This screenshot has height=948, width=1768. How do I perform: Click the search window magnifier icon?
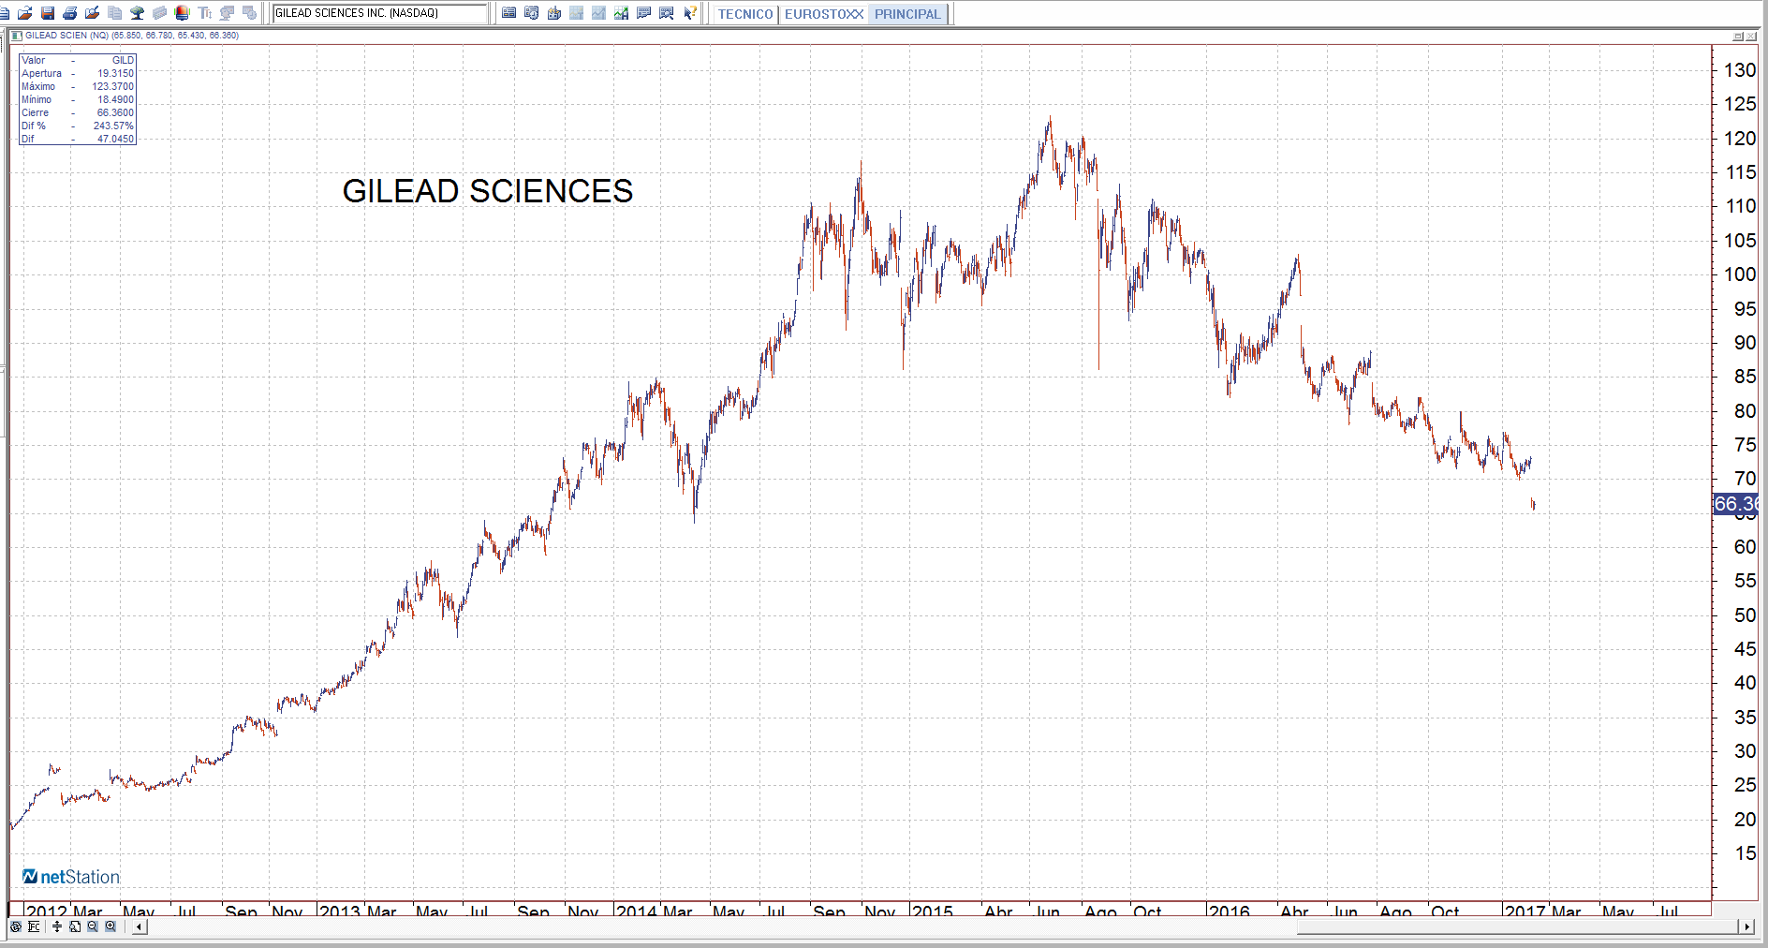click(667, 13)
